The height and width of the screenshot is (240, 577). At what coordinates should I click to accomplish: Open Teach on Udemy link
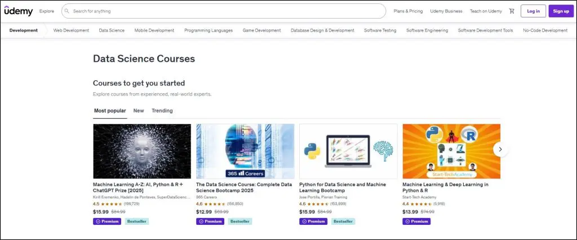tap(486, 11)
